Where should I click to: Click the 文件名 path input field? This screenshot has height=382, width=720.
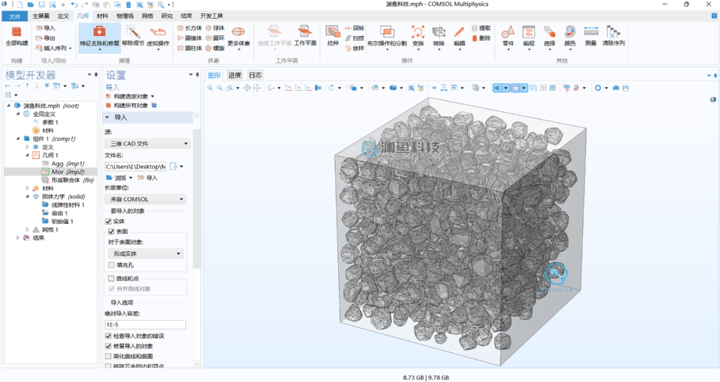click(x=135, y=166)
